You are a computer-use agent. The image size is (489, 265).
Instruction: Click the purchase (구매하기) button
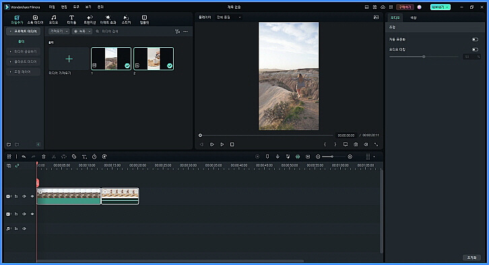pos(405,7)
